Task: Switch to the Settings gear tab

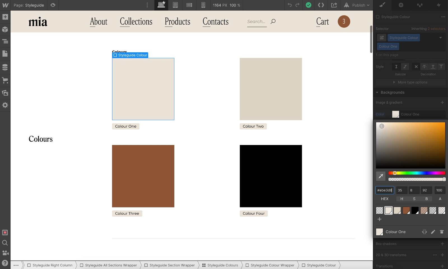Action: pos(401,5)
